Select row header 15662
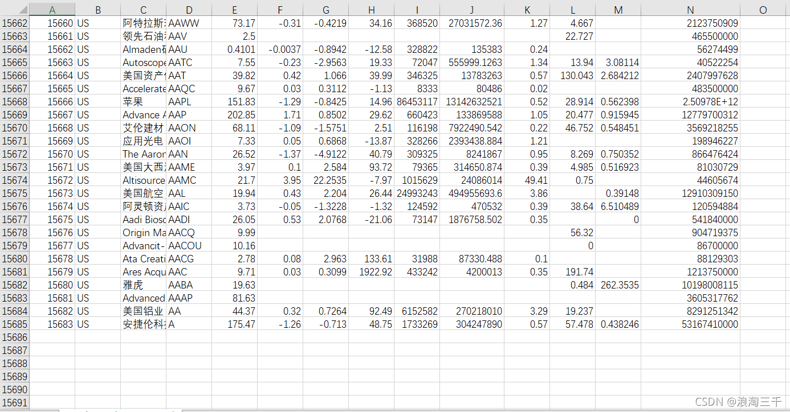Screen dimensions: 790x412 coord(15,23)
